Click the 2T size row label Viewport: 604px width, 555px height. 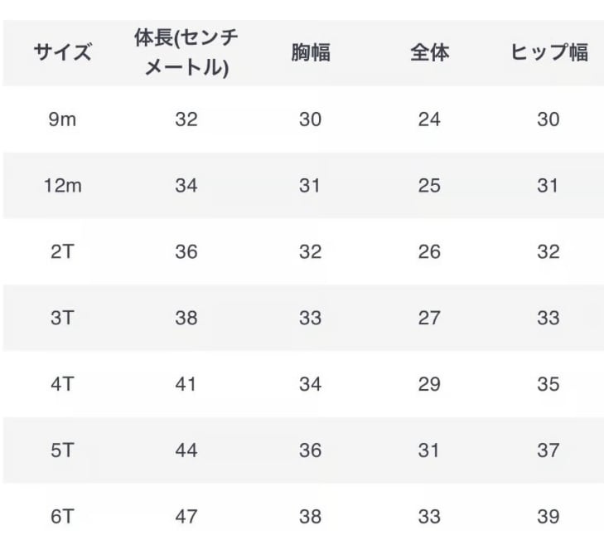62,252
